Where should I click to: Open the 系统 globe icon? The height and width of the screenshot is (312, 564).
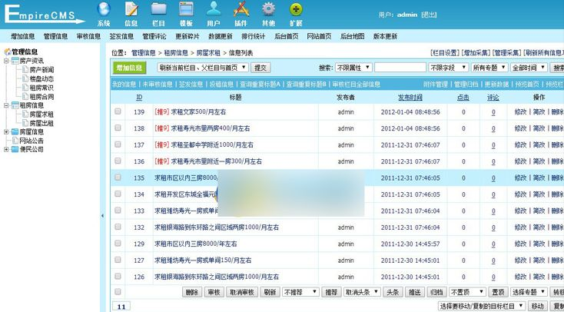click(x=104, y=10)
